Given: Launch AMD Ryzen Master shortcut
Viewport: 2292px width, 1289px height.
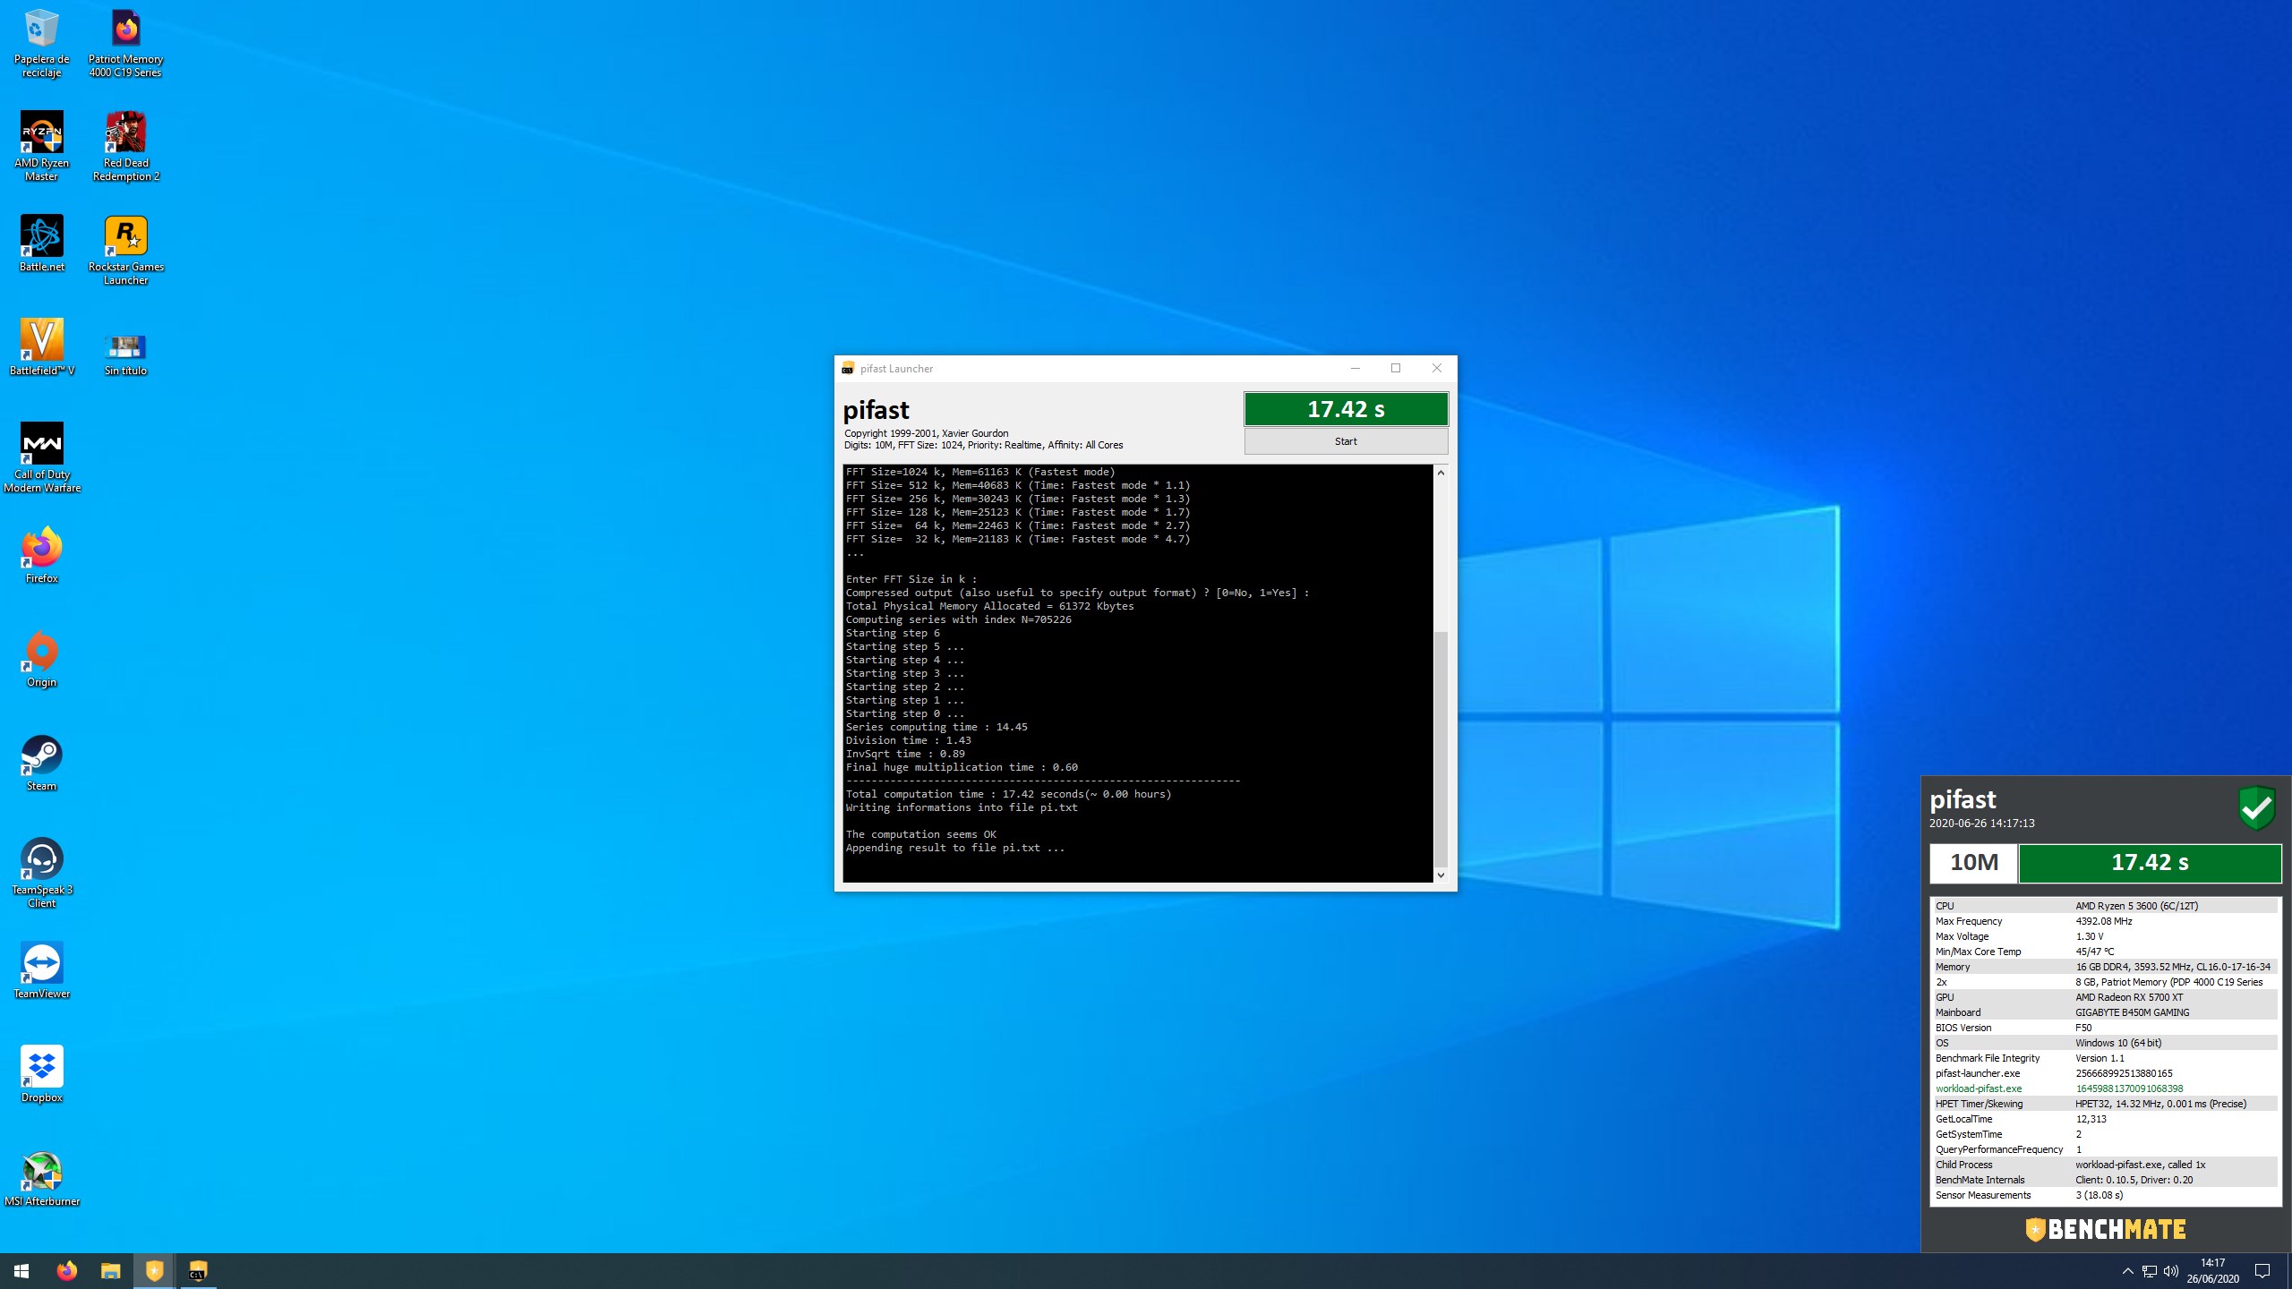Looking at the screenshot, I should [x=41, y=147].
